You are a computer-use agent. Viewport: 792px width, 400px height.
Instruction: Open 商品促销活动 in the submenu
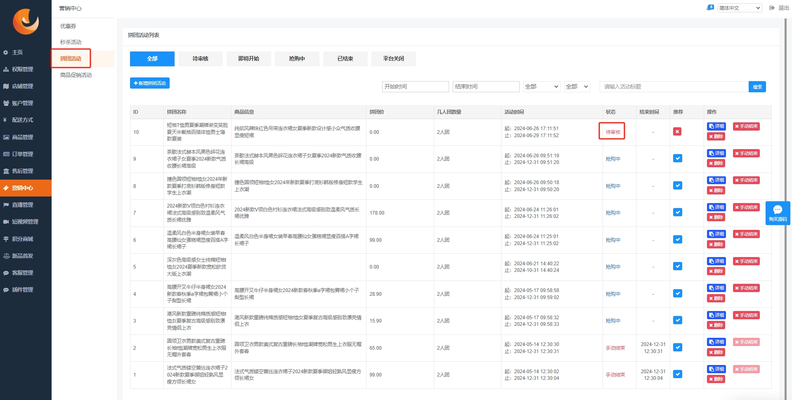pos(76,75)
